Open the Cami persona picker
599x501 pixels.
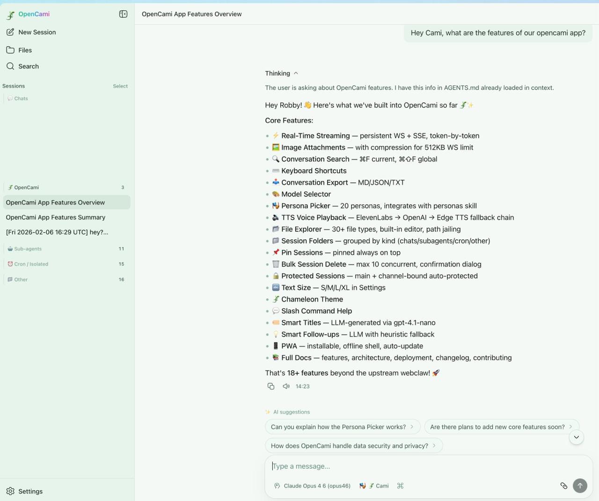click(374, 486)
